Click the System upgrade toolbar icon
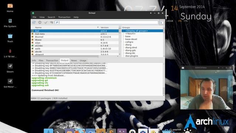This screenshot has height=133, width=236. tap(40, 22)
